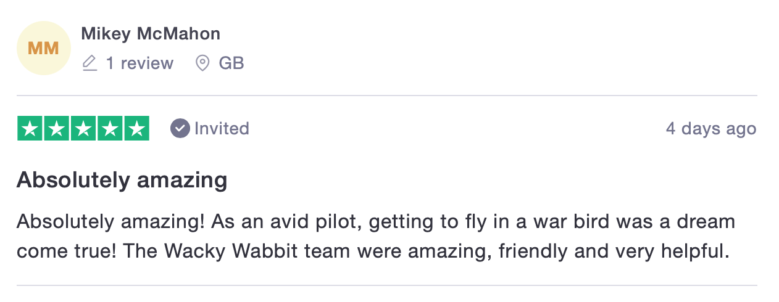Viewport: 779px width, 302px height.
Task: Select the "1 review" text
Action: coord(140,63)
